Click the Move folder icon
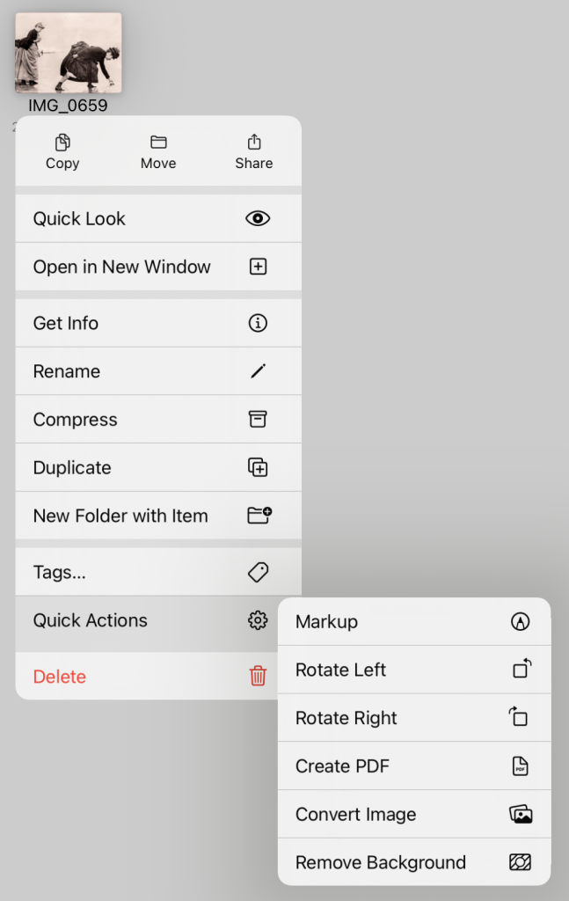This screenshot has width=569, height=901. click(x=158, y=143)
